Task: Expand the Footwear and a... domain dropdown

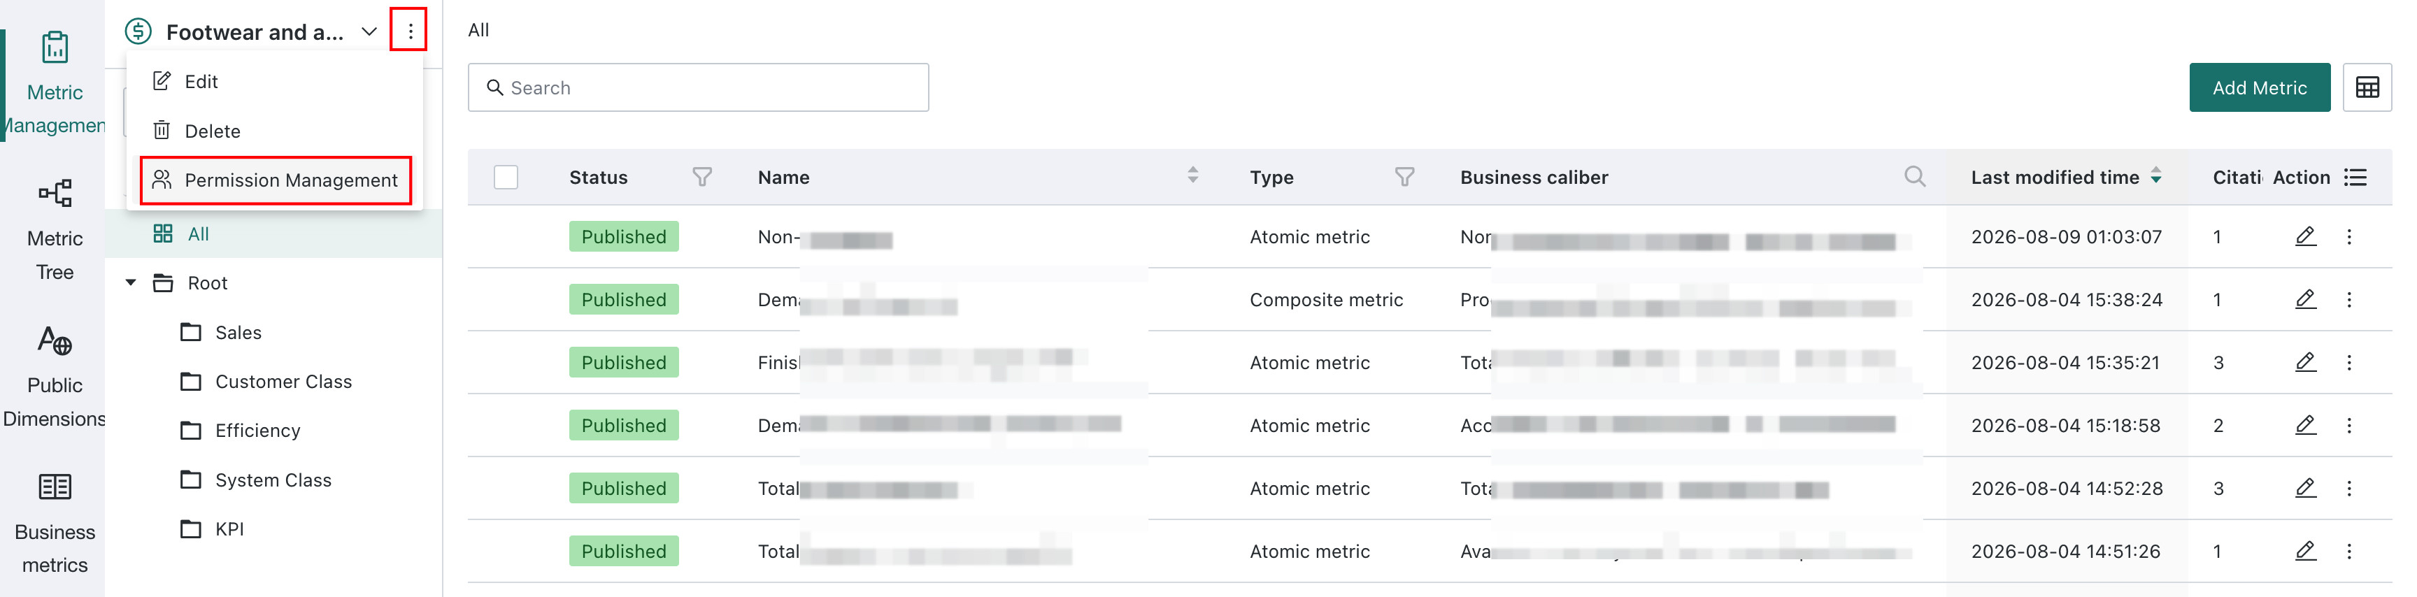Action: click(x=370, y=32)
